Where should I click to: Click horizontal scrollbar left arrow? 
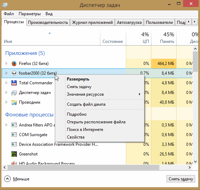[x=4, y=167]
